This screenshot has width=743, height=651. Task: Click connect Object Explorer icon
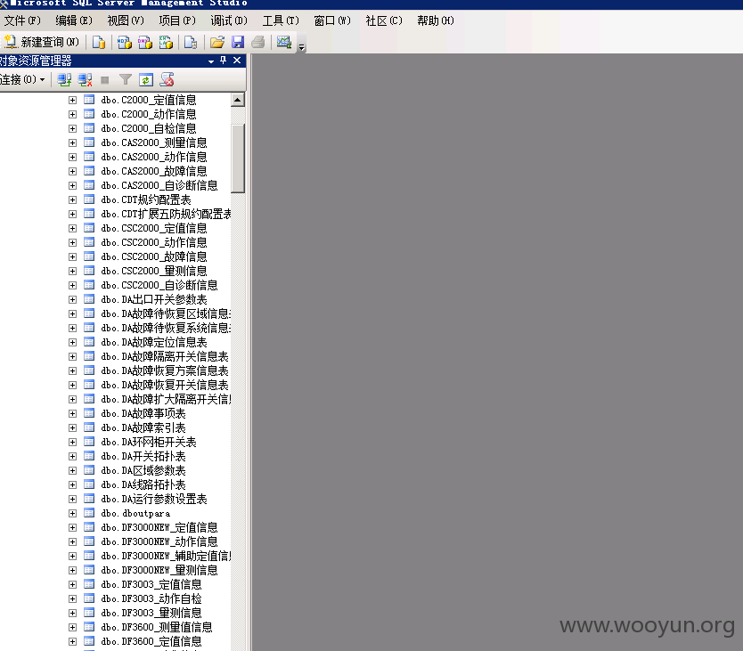coord(64,79)
